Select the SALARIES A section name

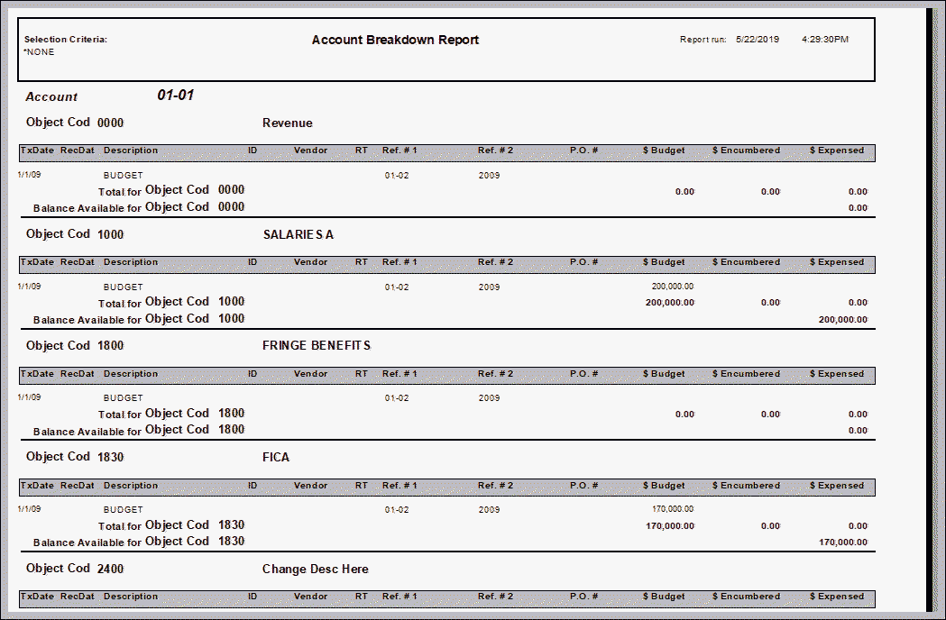click(298, 234)
